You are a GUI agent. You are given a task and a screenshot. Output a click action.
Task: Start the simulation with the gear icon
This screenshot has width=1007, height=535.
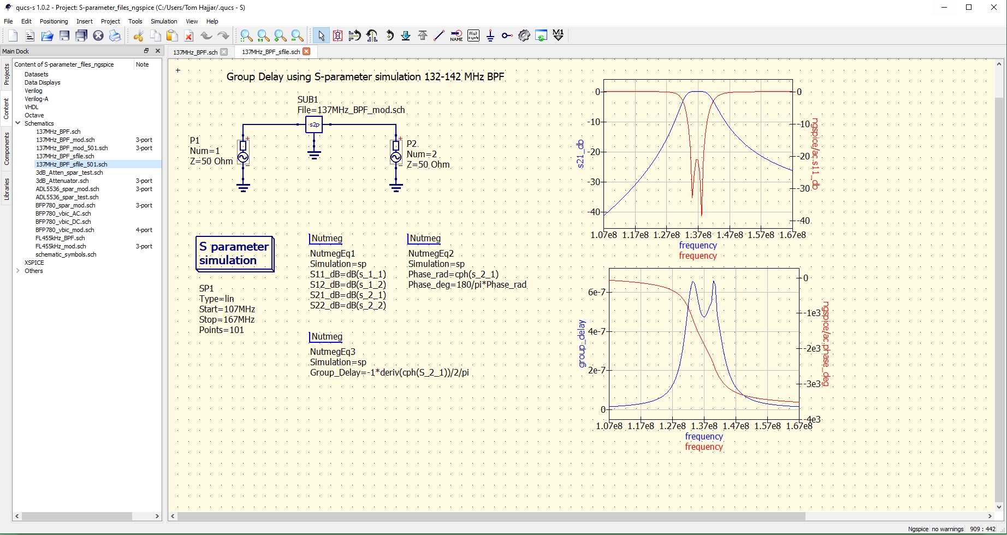(524, 35)
